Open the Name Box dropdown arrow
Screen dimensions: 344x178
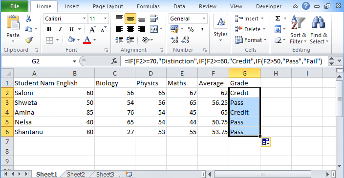(74, 61)
